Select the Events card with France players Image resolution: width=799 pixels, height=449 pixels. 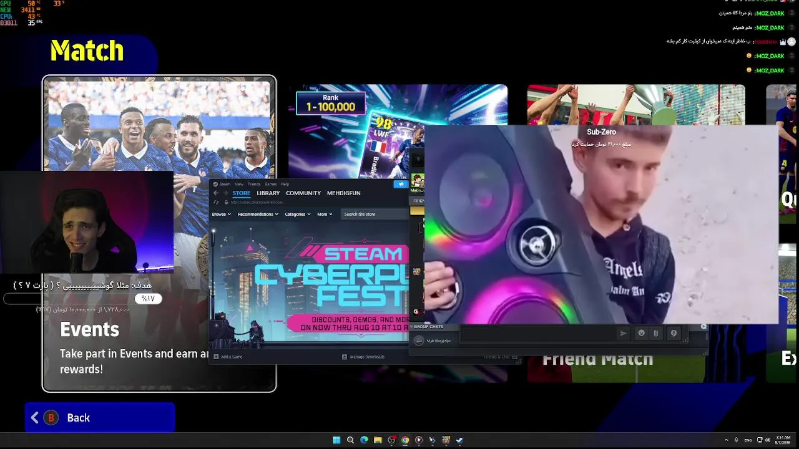159,234
